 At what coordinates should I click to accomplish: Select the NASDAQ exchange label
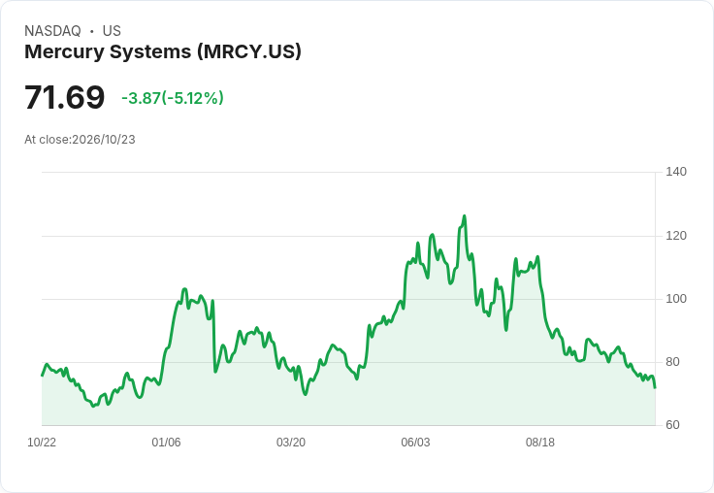(x=52, y=31)
